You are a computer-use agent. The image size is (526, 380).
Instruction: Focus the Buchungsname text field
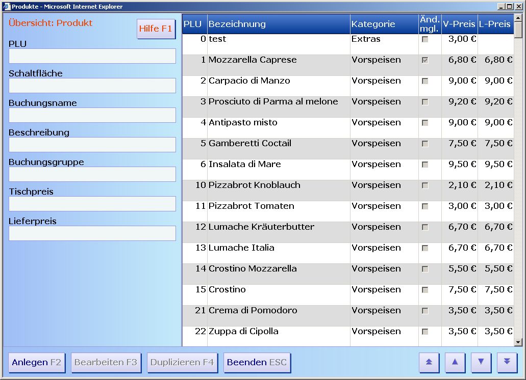click(x=92, y=115)
